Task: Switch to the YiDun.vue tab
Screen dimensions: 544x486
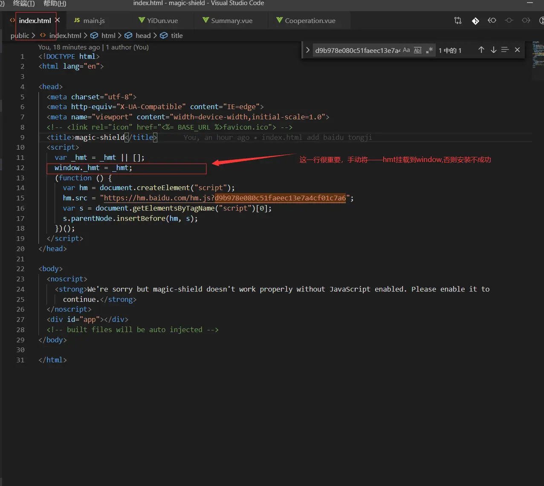Action: tap(162, 20)
